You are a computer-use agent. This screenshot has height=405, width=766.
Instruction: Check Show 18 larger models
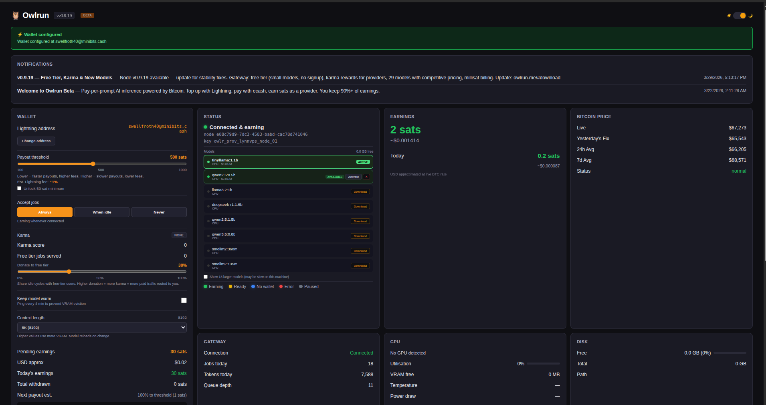click(x=205, y=277)
